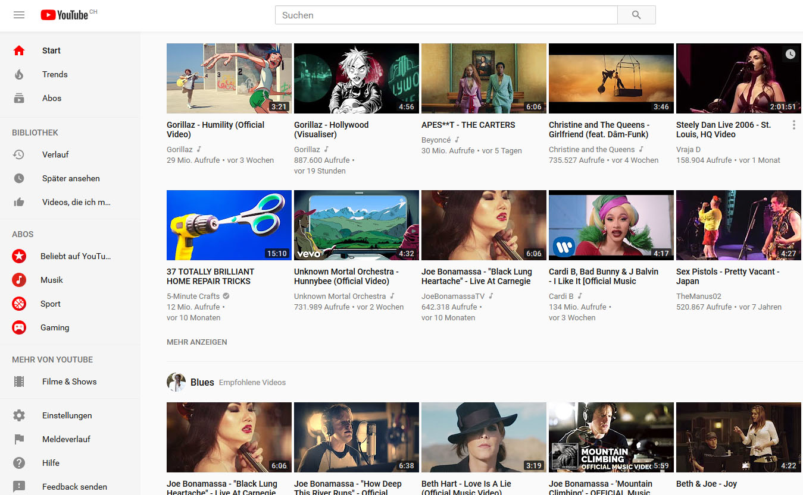Click Christine and the Queens channel name

coord(592,150)
